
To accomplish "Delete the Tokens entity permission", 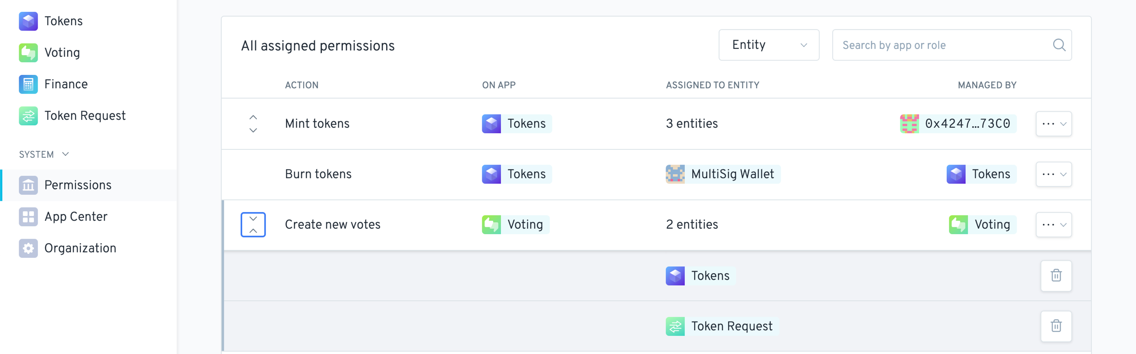I will tap(1056, 276).
